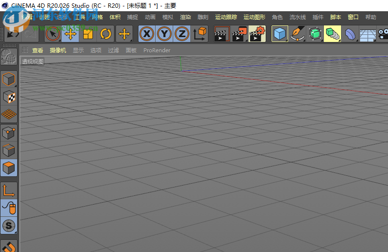Click the recent tools cross icon
Viewport: 388px width, 252px height.
[x=124, y=34]
